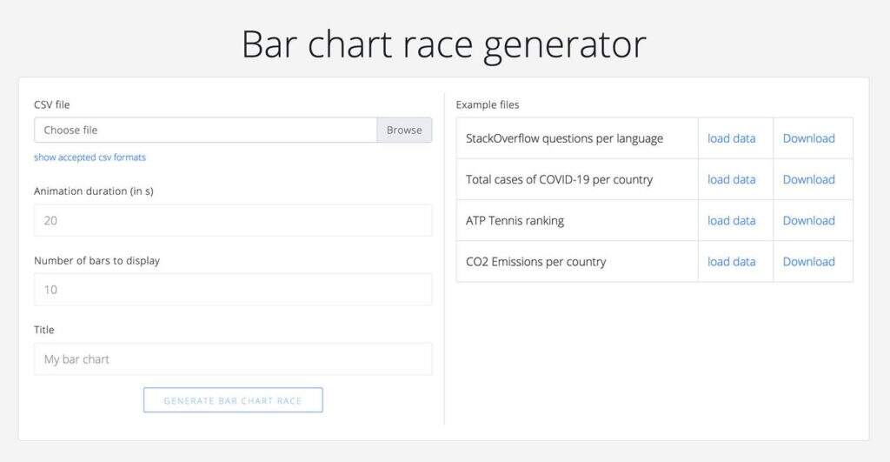Click the Browse button for CSV file
Image resolution: width=890 pixels, height=462 pixels.
(x=404, y=131)
